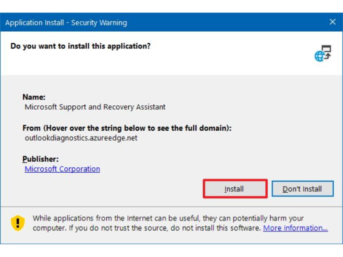
Task: Click the 'Do you want to install' heading
Action: click(80, 46)
